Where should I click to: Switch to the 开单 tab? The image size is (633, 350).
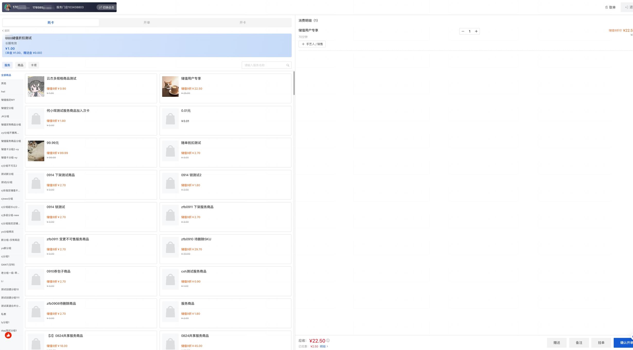(x=147, y=23)
